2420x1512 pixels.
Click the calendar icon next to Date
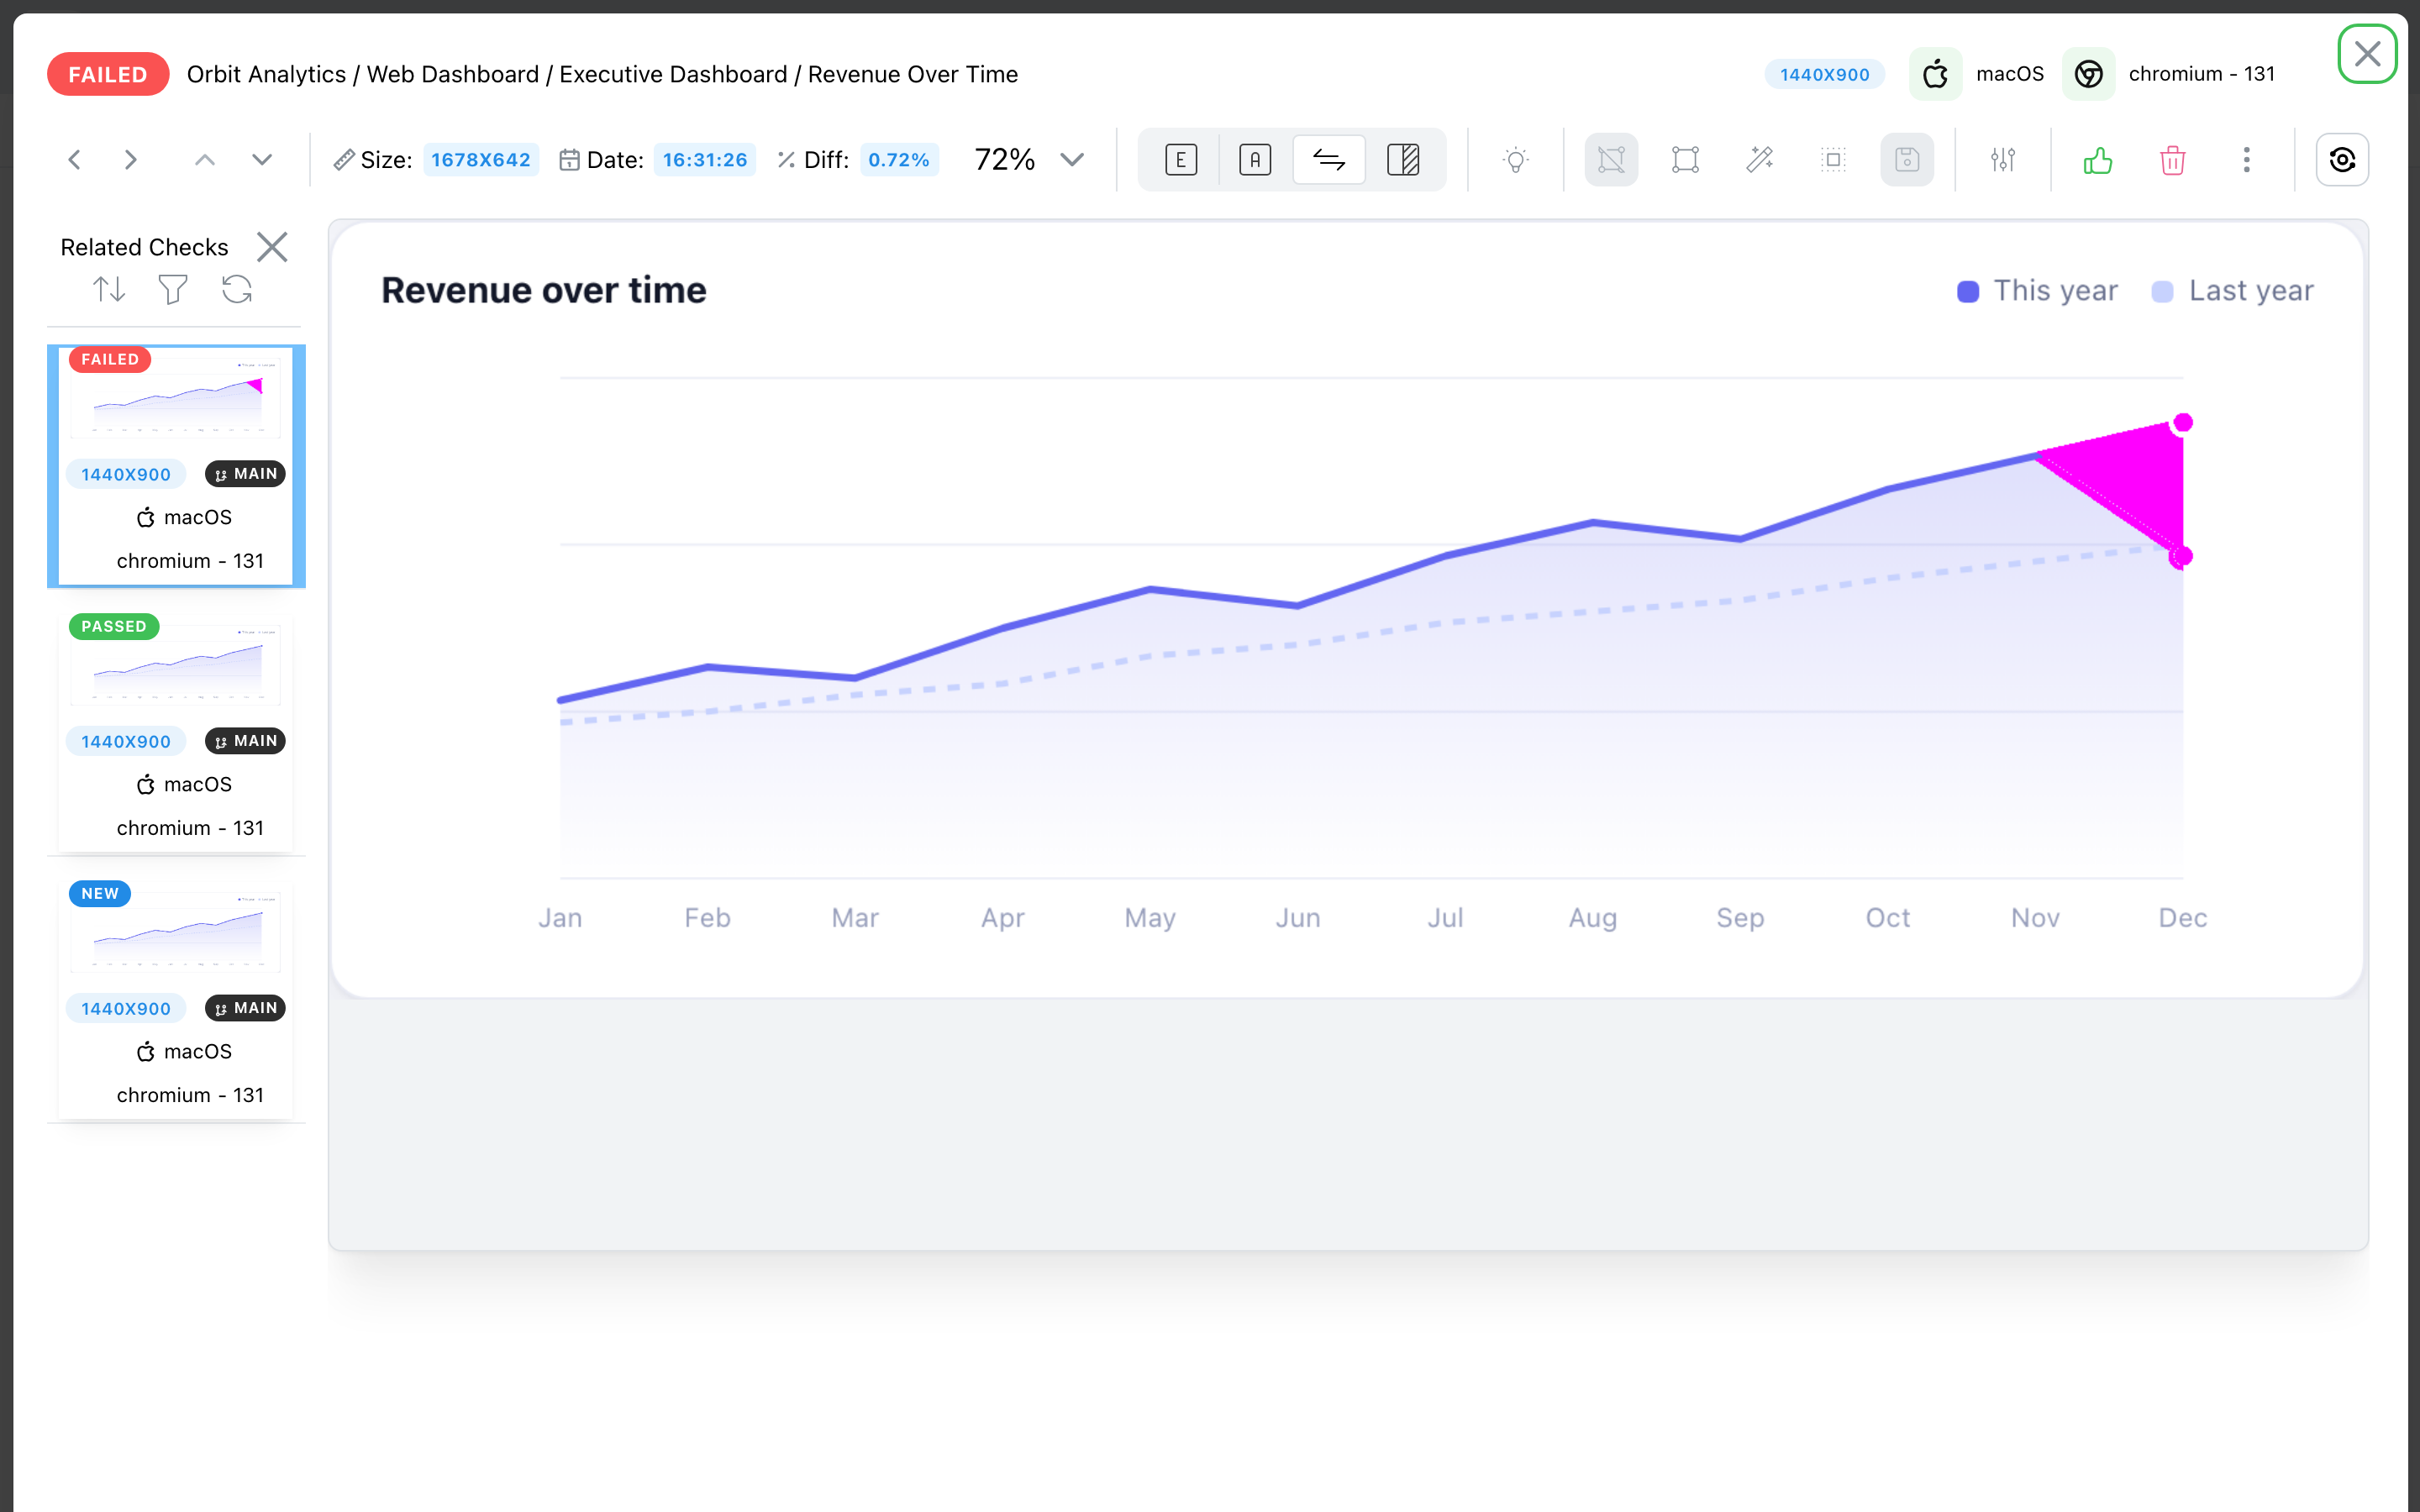(x=569, y=160)
